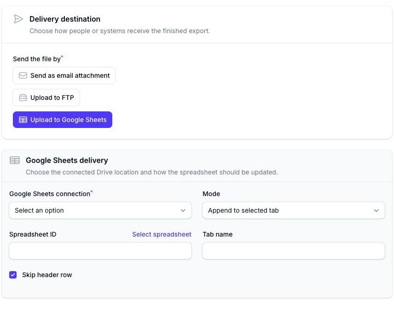The image size is (394, 313).
Task: Click the Delivery destination heading
Action: pos(65,19)
